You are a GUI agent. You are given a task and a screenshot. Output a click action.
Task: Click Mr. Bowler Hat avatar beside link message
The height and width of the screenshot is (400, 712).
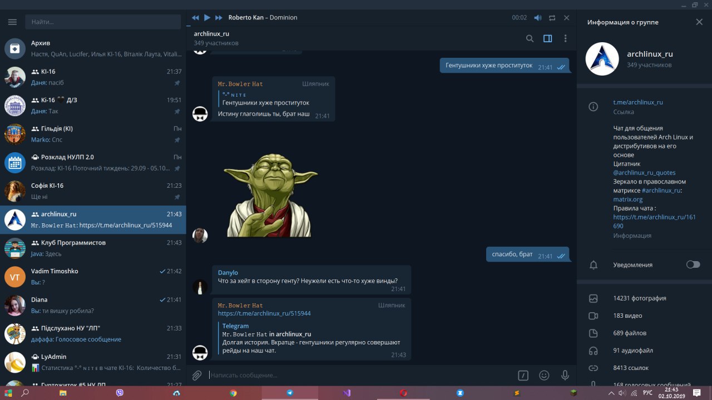[x=200, y=352]
